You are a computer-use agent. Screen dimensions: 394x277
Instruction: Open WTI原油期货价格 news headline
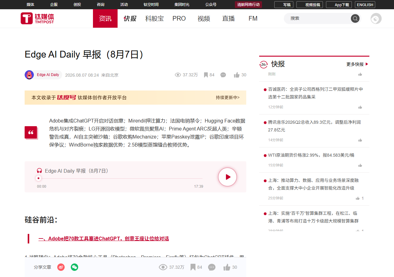click(x=311, y=155)
